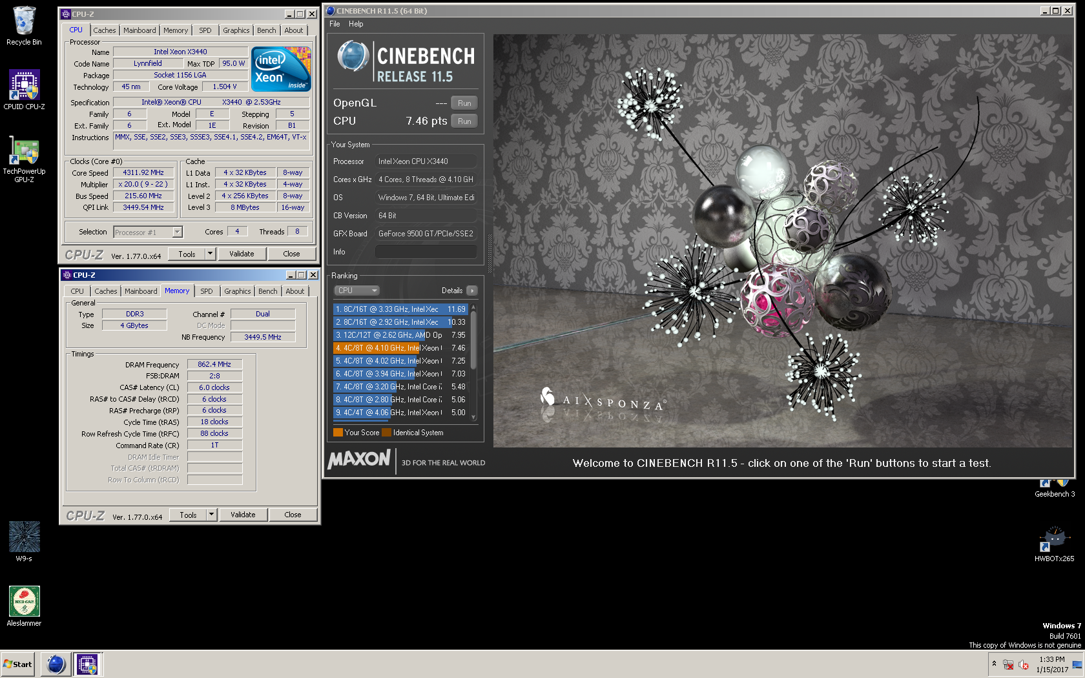Switch to Mainboard tab in the top CPU-Z window
This screenshot has height=678, width=1085.
click(x=139, y=30)
